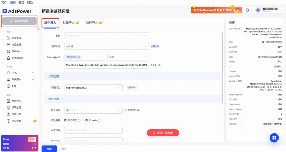Remove the Windows tag from User Agent
Viewport: 286px width, 152px height.
[78, 57]
